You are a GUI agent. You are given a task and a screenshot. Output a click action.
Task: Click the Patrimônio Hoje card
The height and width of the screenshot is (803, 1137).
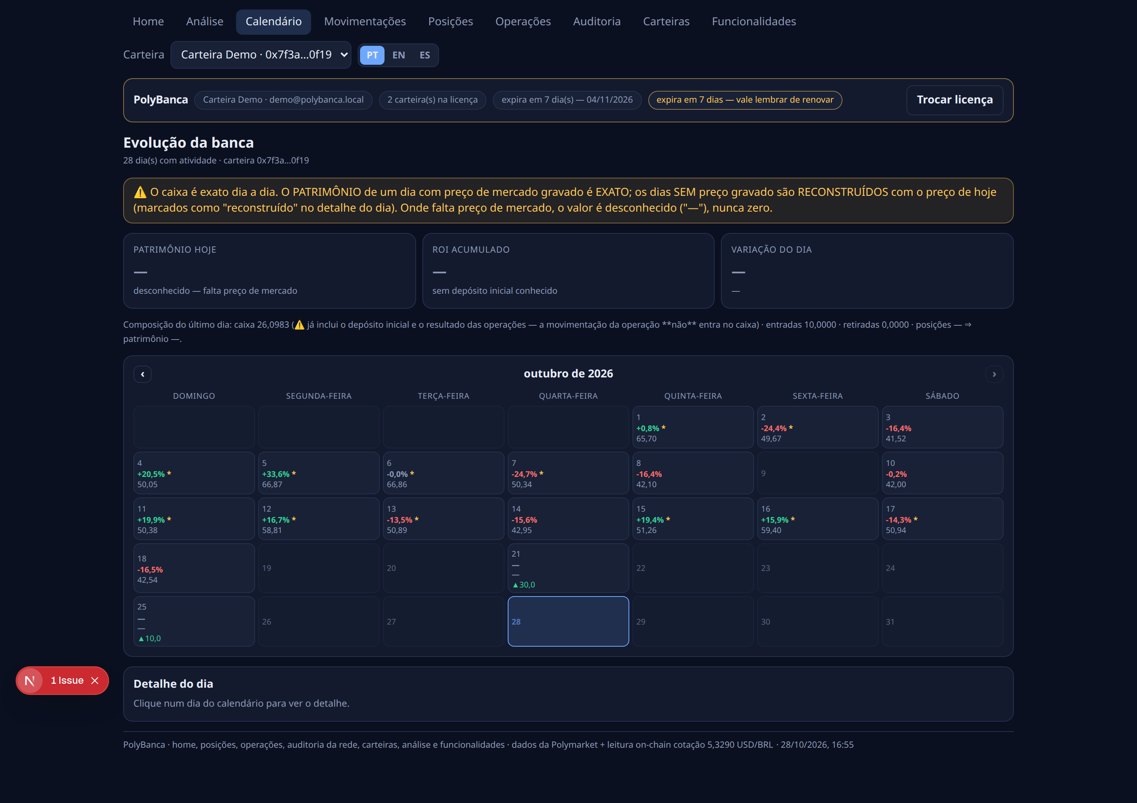click(x=269, y=271)
